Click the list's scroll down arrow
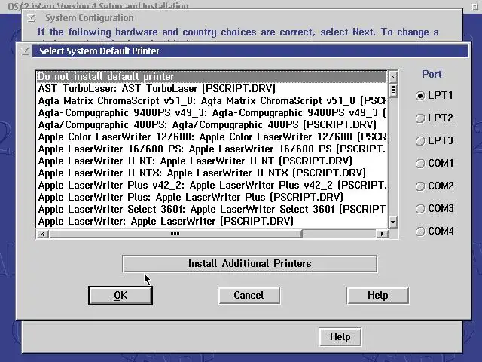The height and width of the screenshot is (362, 482). [393, 222]
